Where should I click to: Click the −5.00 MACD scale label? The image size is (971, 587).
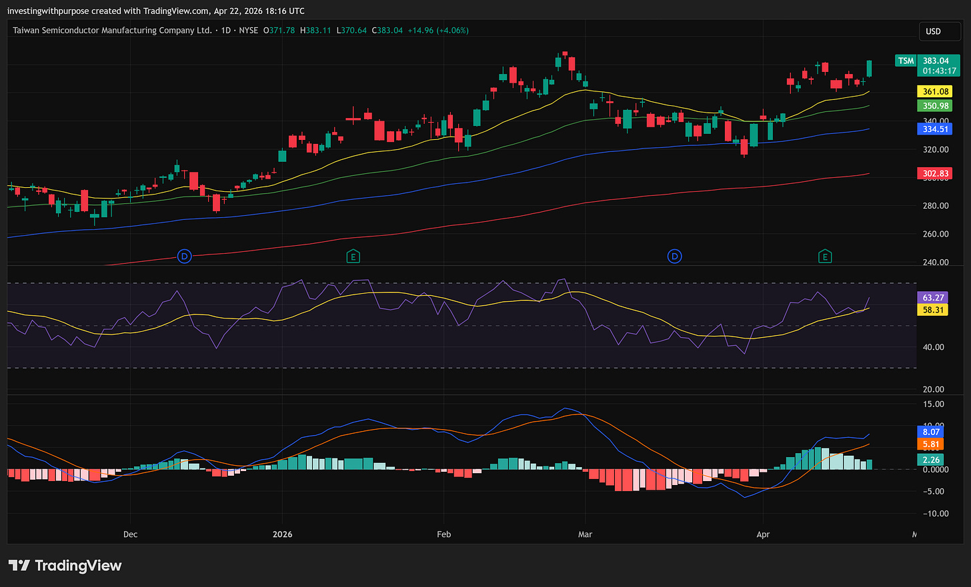pos(934,492)
